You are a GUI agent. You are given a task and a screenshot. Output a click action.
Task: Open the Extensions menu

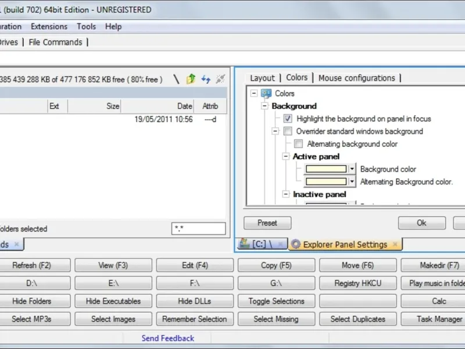pos(49,27)
